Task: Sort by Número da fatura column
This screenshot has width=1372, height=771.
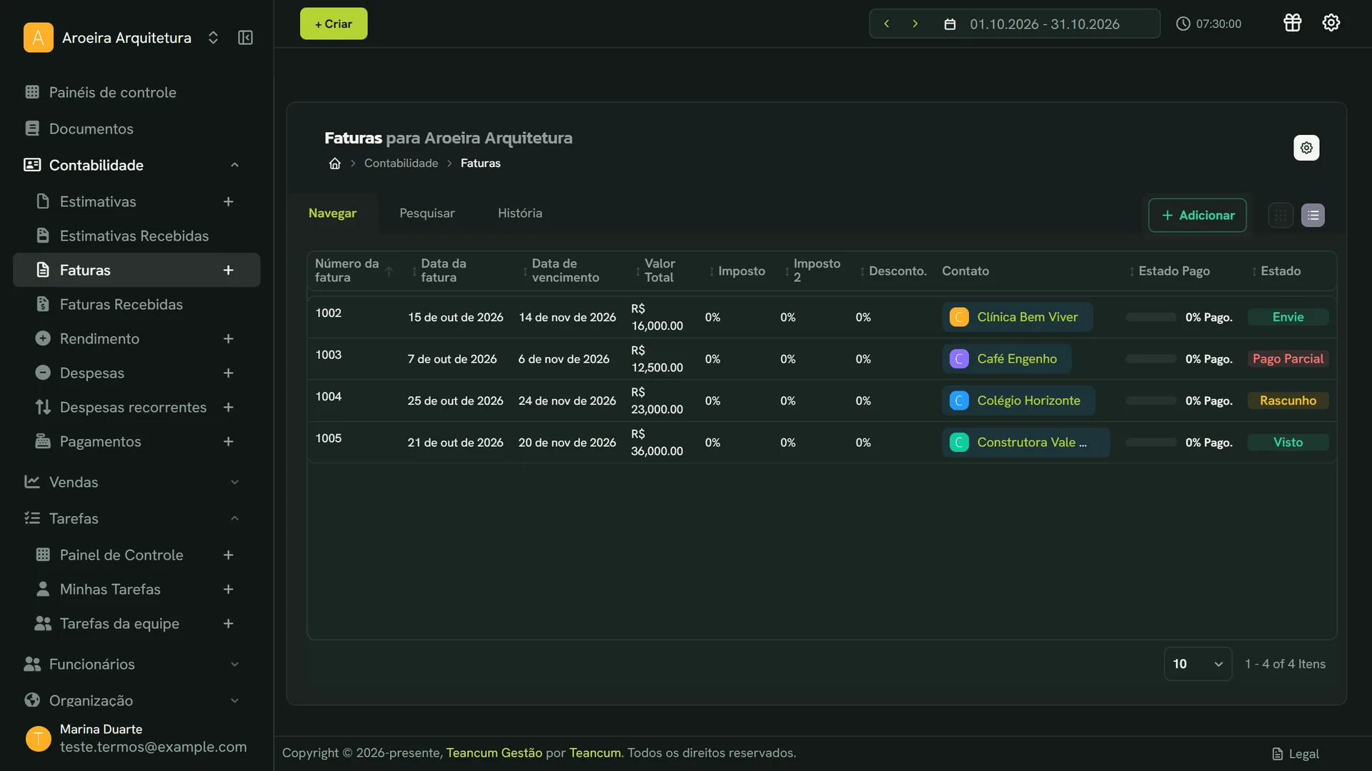Action: coord(354,271)
